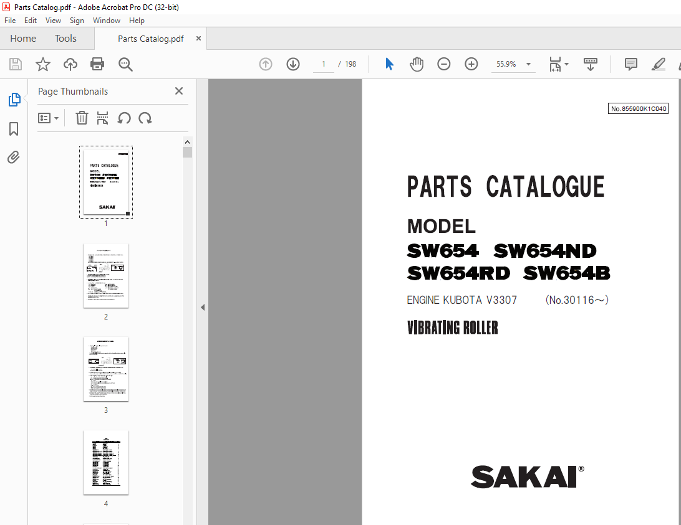681x525 pixels.
Task: Open the File menu
Action: 10,21
